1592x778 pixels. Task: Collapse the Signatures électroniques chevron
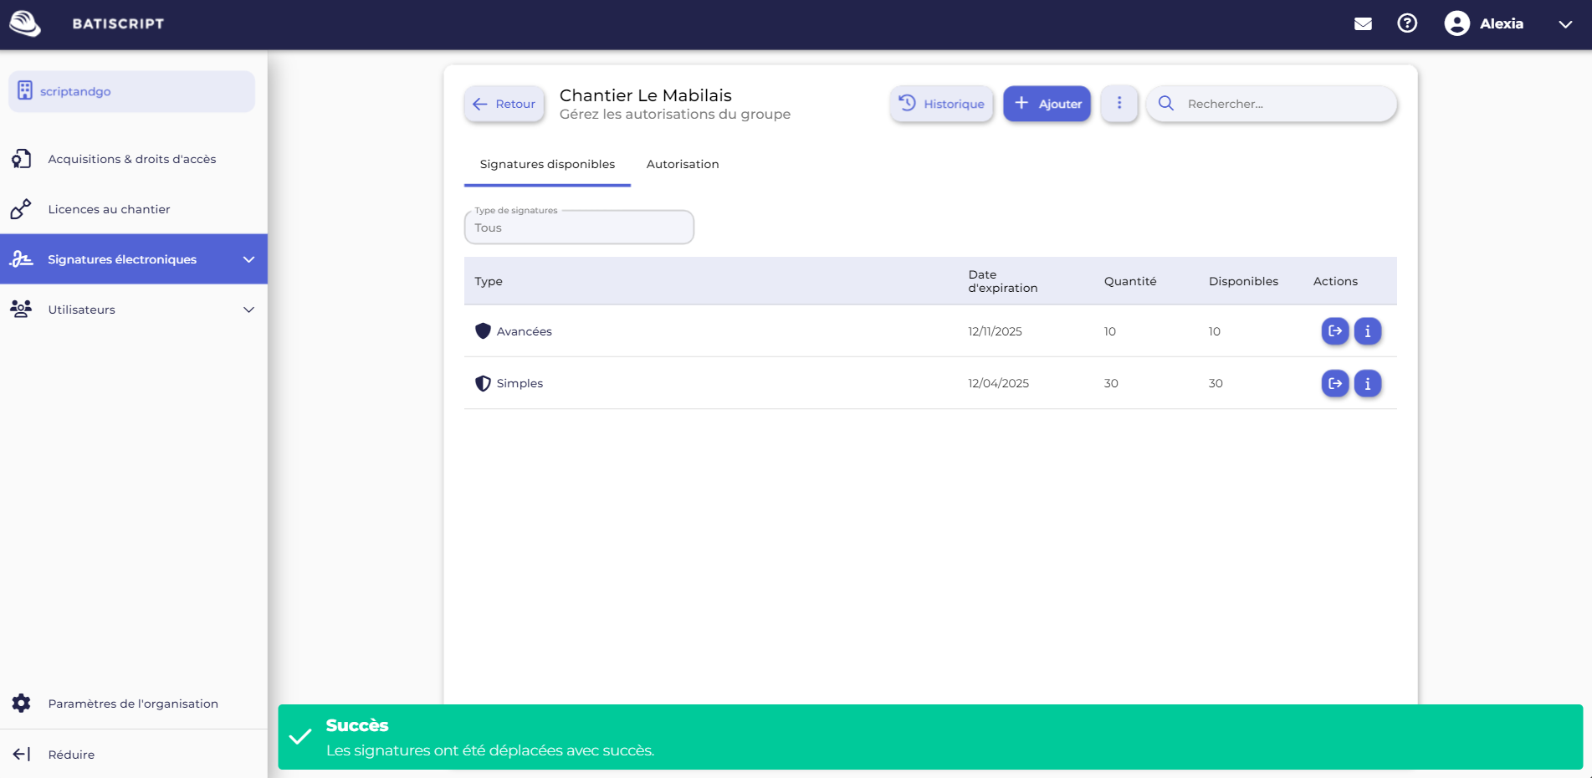(x=248, y=259)
